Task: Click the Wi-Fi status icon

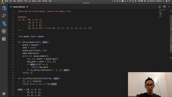Action: (x=130, y=1)
